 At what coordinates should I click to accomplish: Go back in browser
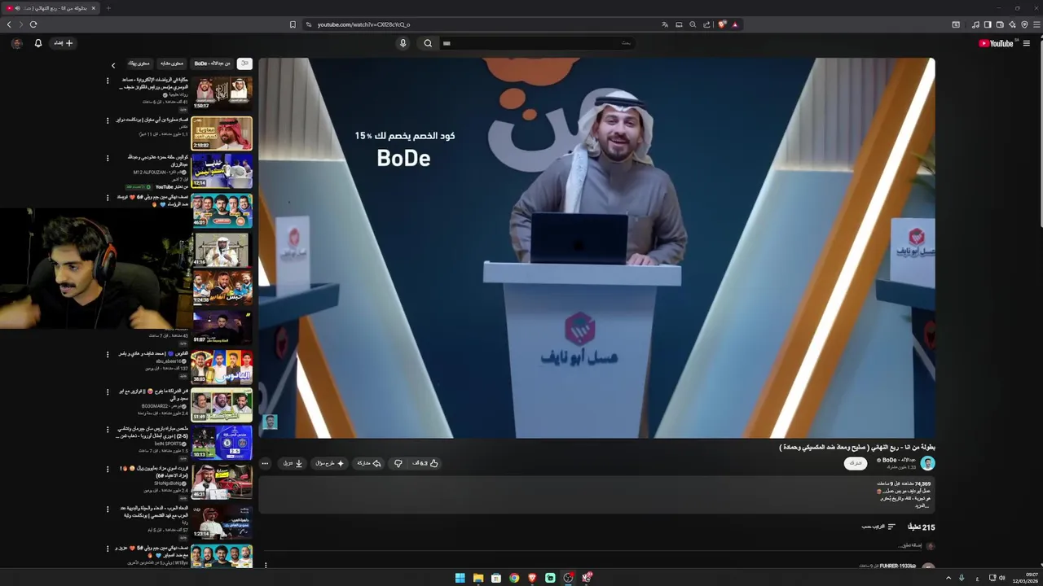9,24
